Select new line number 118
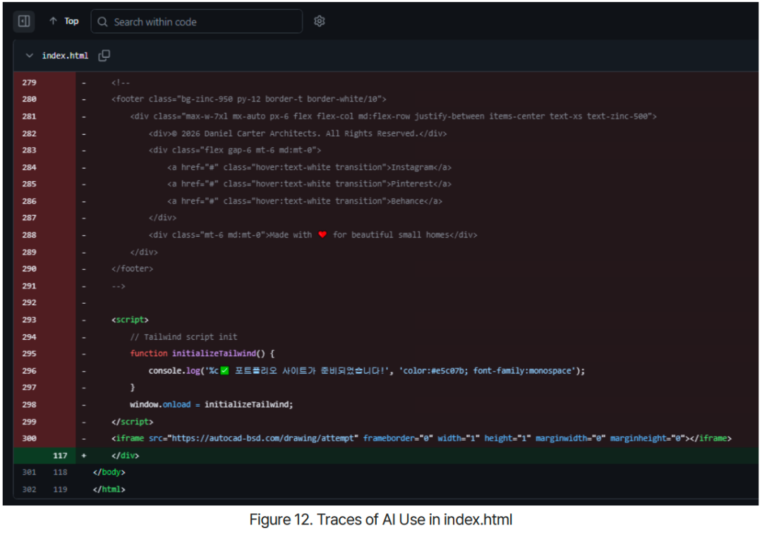 coord(60,472)
